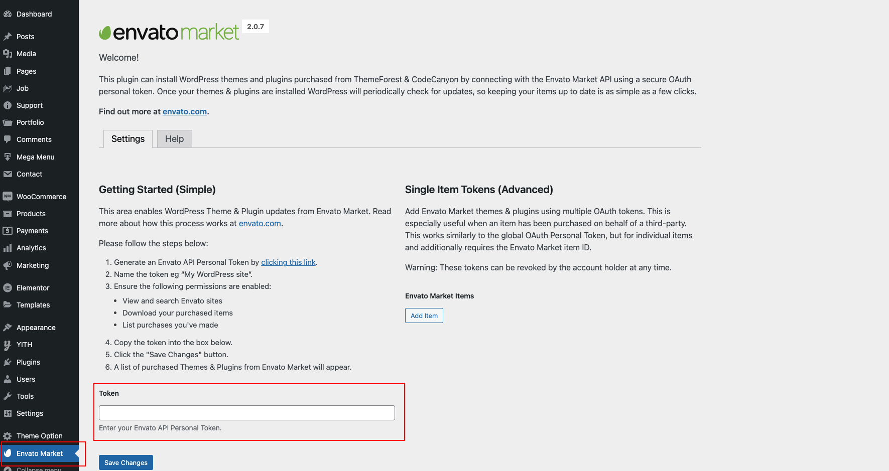Click the Add Item button
The image size is (889, 471).
[424, 316]
